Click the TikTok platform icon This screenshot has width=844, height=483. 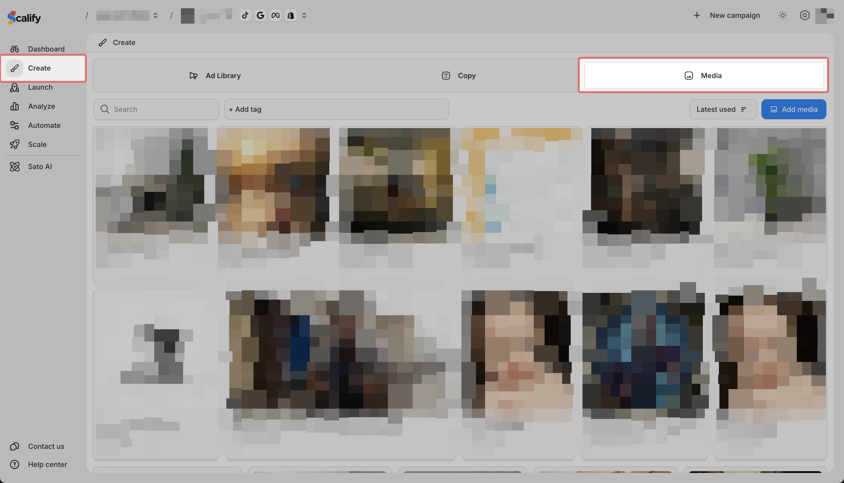click(x=245, y=15)
